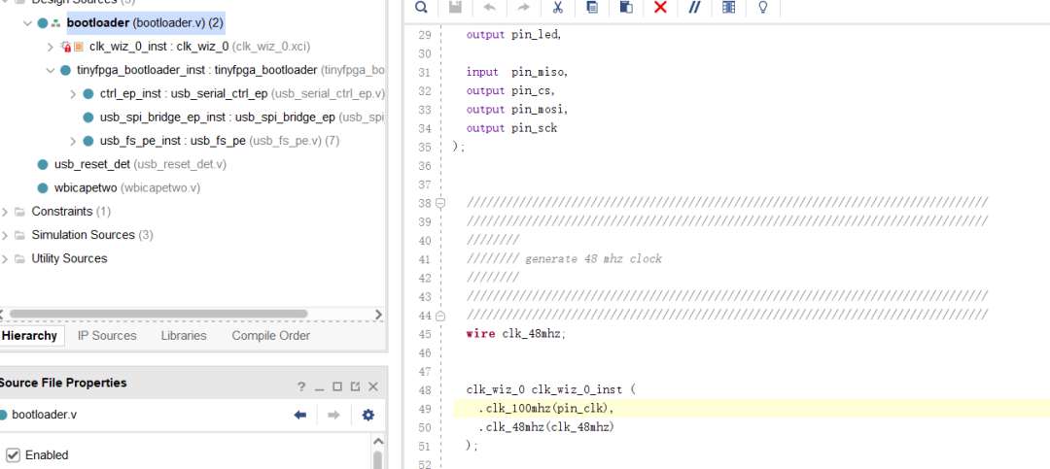Screen dimensions: 1050x469
Task: Click the clk_wiz_0 IP core icon
Action: coord(79,47)
